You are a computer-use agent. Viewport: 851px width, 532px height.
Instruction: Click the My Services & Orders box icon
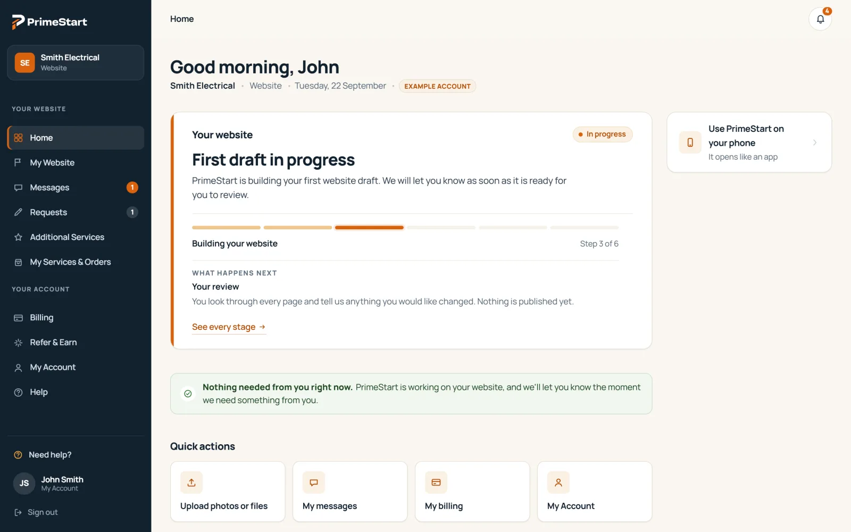18,262
